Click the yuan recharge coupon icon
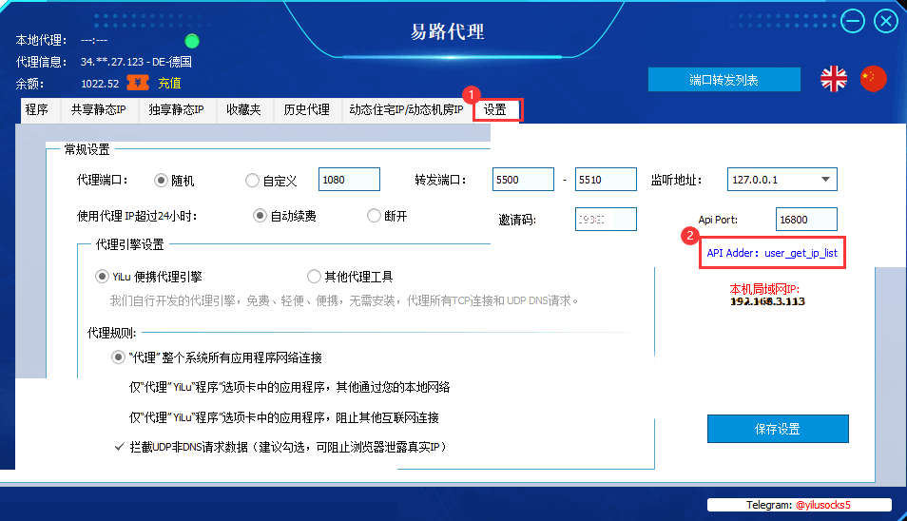Image resolution: width=907 pixels, height=521 pixels. 138,83
